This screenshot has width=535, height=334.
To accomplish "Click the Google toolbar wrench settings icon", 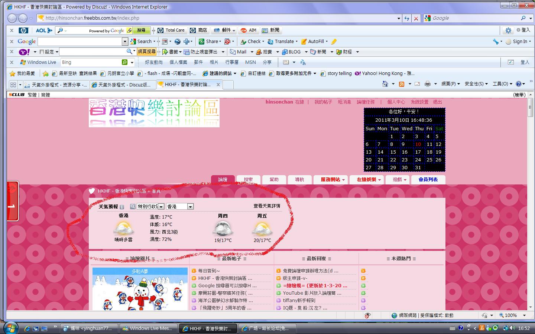I will point(496,42).
